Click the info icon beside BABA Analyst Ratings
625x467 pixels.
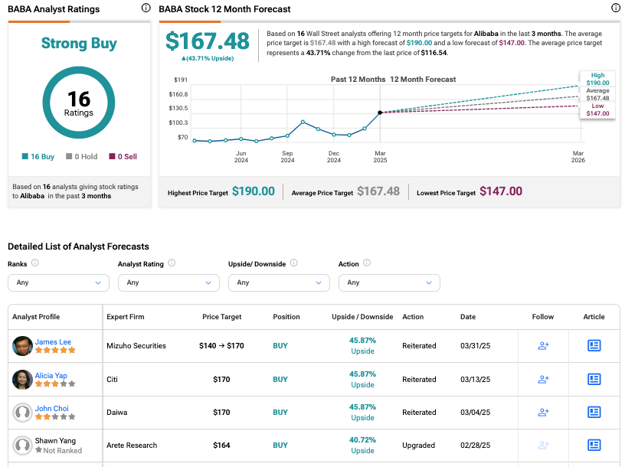[146, 8]
